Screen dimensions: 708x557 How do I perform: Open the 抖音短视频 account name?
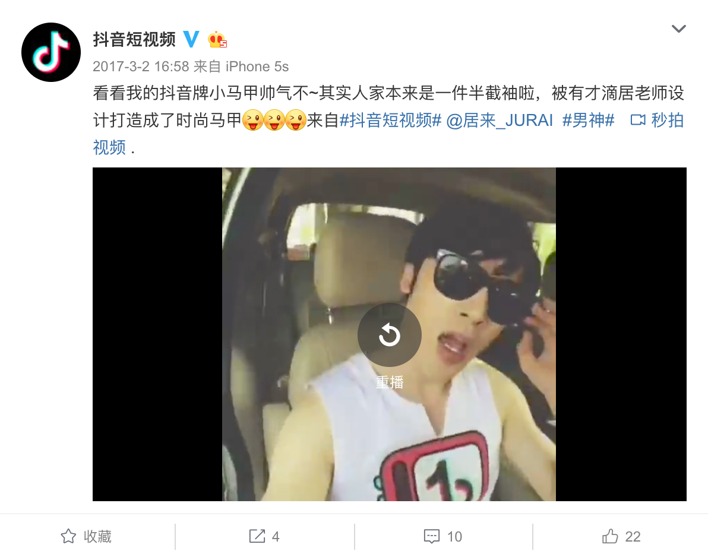(134, 39)
